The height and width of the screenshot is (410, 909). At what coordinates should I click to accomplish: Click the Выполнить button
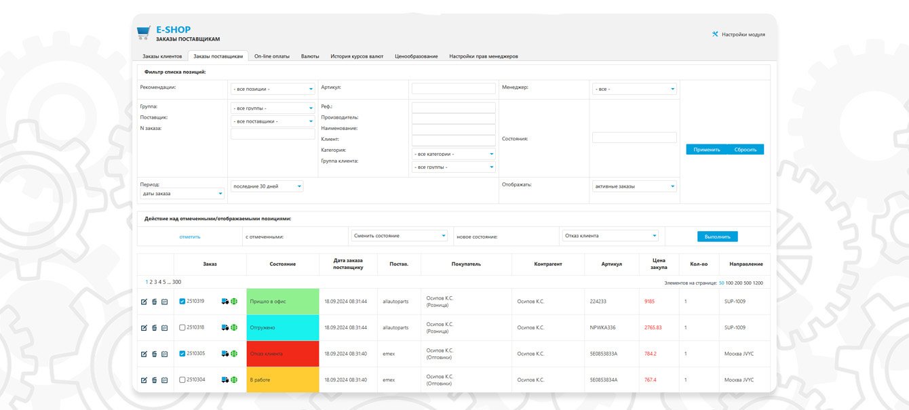point(718,237)
